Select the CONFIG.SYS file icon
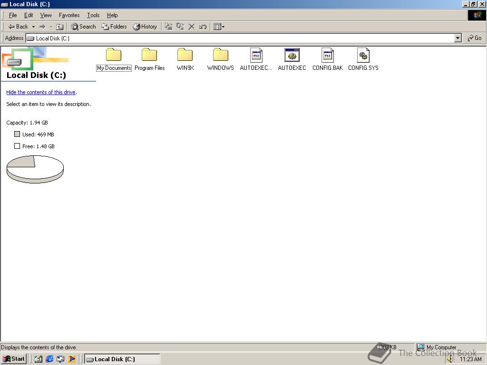 click(363, 55)
